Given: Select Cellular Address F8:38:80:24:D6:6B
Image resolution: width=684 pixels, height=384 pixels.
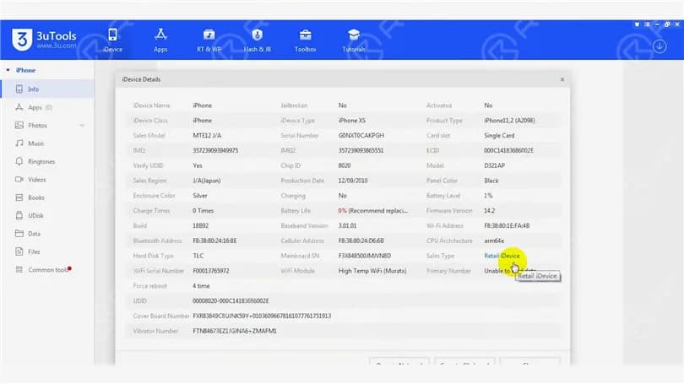Looking at the screenshot, I should coord(361,241).
